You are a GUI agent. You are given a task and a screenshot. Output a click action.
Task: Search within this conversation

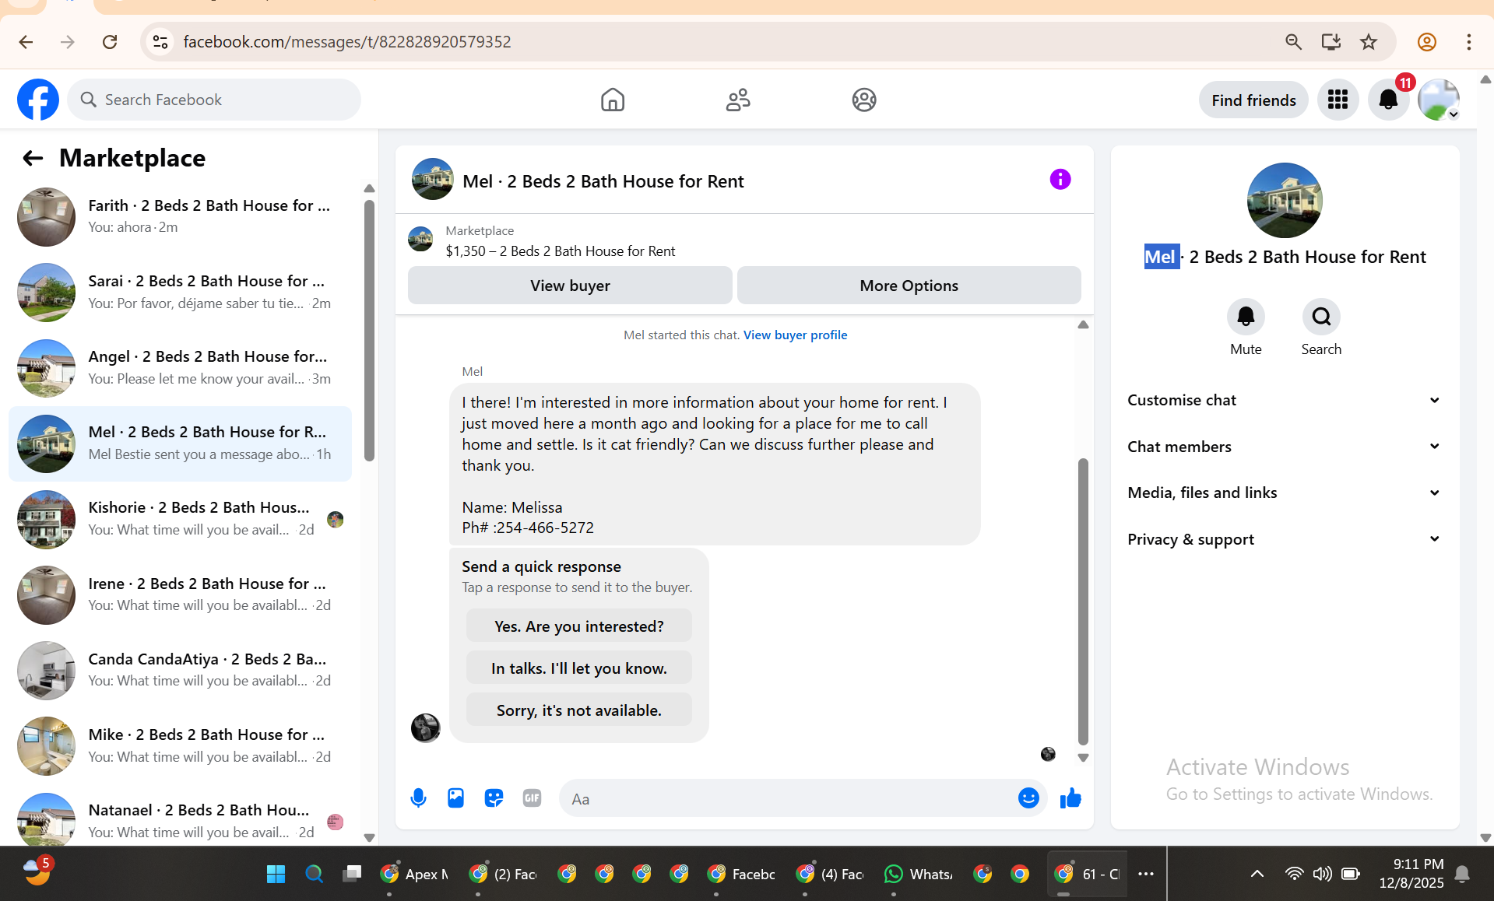click(1321, 317)
